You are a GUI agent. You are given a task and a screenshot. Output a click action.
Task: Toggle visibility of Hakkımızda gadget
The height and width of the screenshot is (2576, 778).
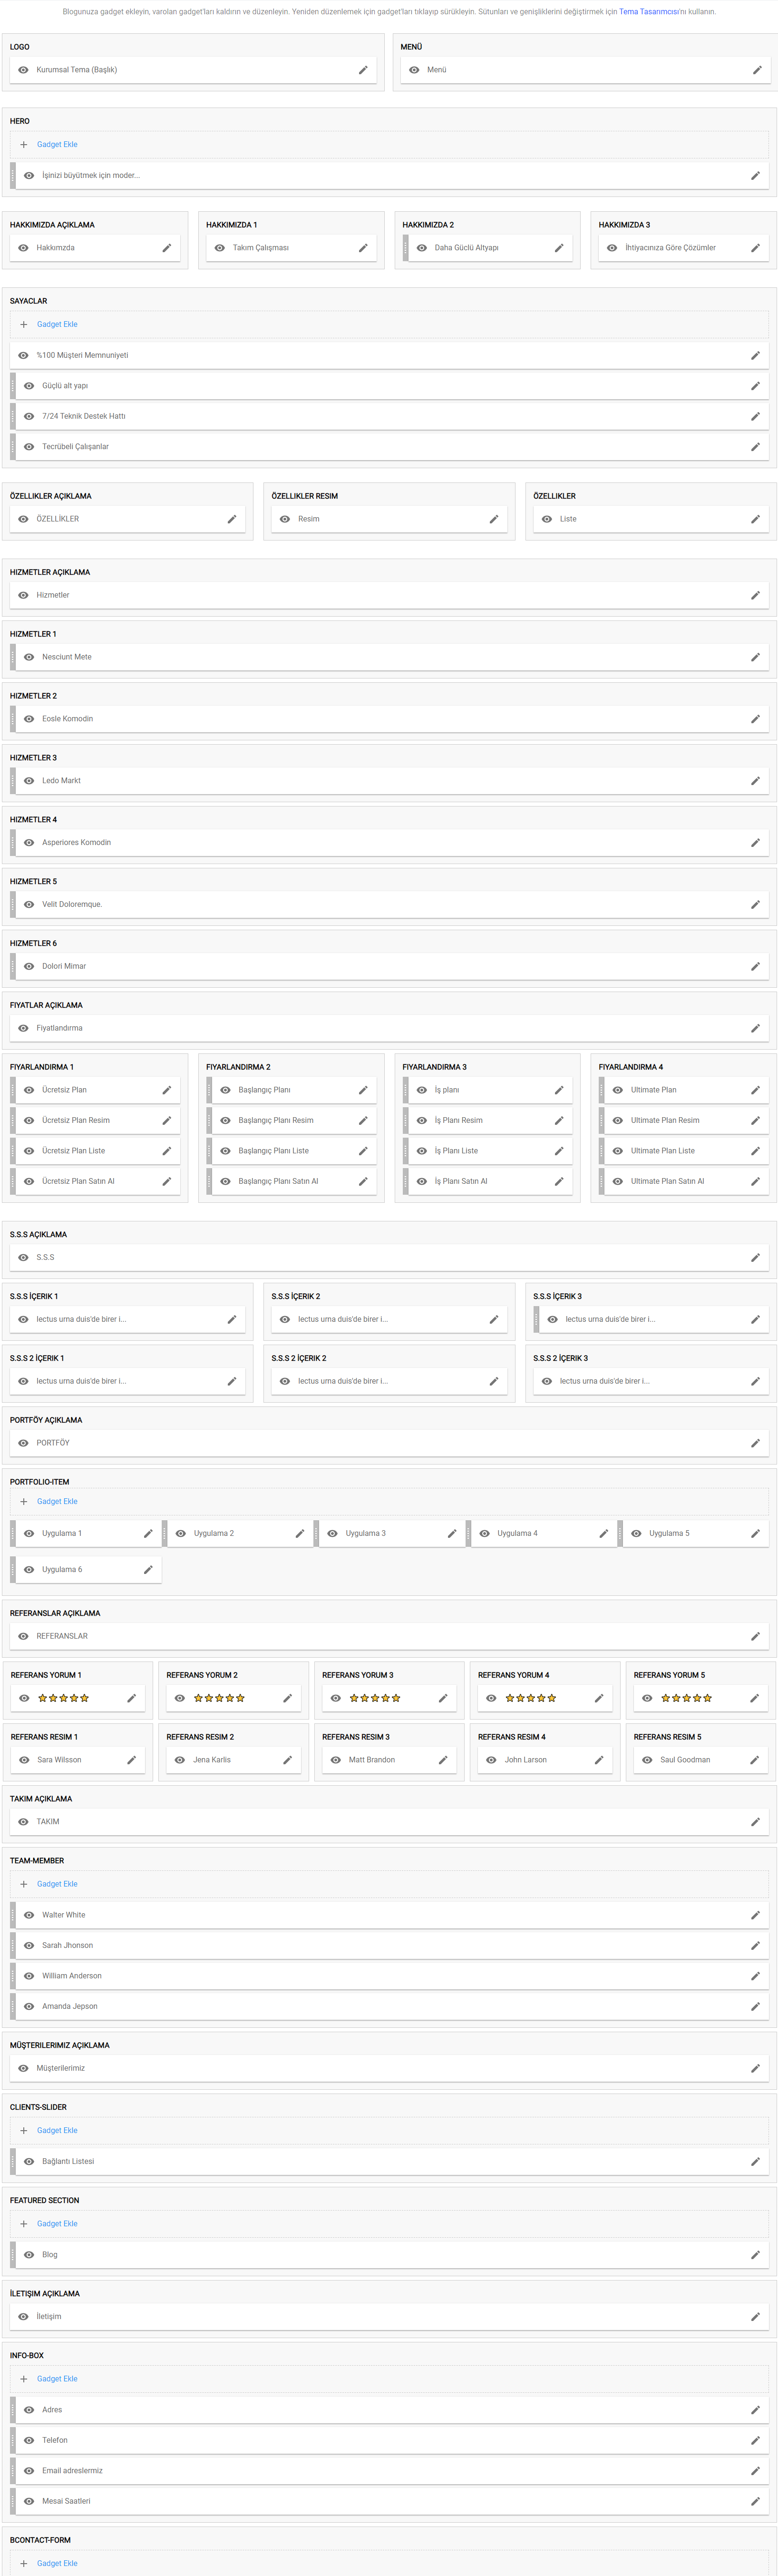tap(23, 248)
